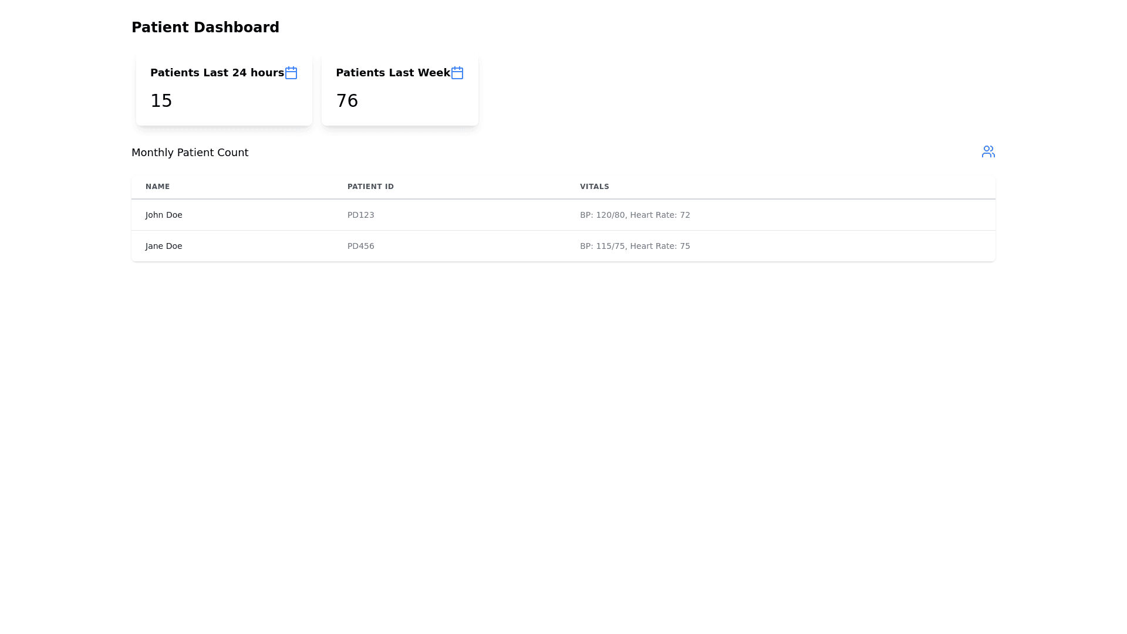
Task: Click the number 15 patient count
Action: click(161, 100)
